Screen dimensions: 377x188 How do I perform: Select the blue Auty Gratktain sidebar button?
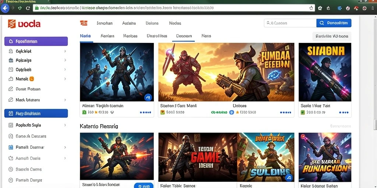point(36,113)
